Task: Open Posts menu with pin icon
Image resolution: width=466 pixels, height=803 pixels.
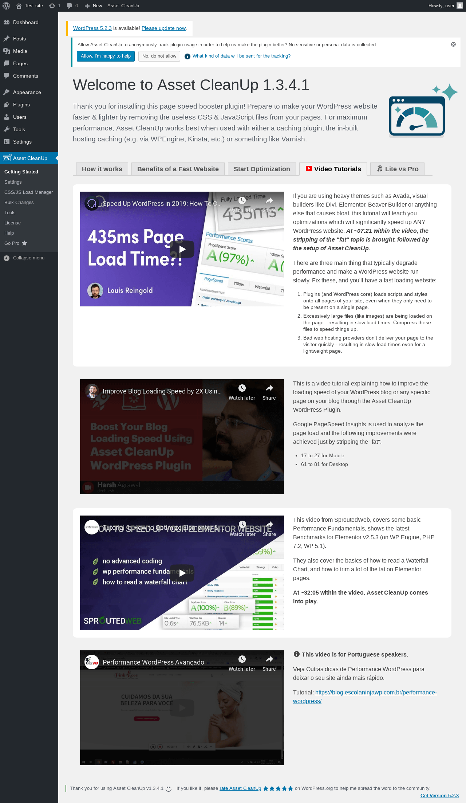Action: click(x=29, y=39)
